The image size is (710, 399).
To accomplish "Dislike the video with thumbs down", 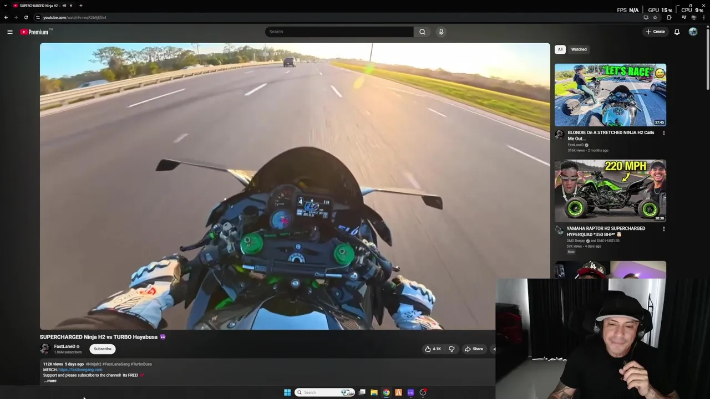I will [452, 349].
